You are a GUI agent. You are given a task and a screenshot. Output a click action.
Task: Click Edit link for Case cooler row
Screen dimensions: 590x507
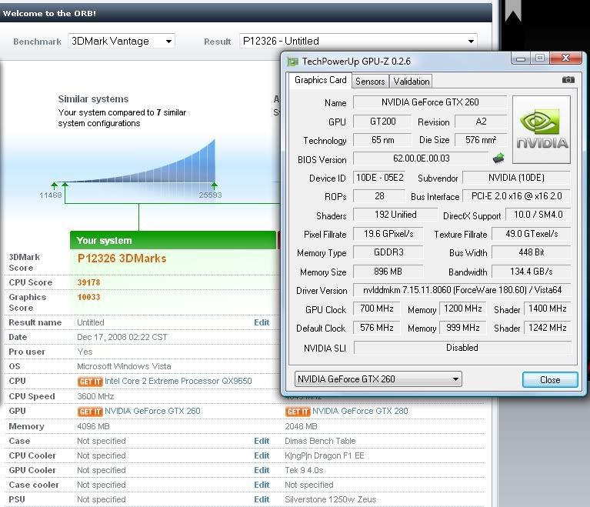pyautogui.click(x=262, y=485)
